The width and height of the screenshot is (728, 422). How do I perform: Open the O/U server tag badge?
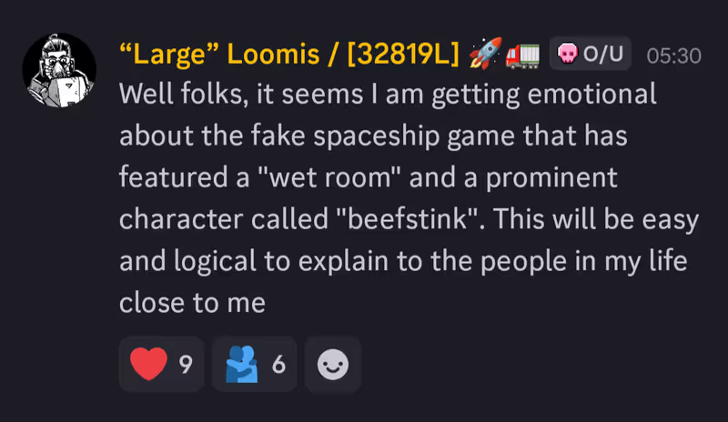point(590,55)
